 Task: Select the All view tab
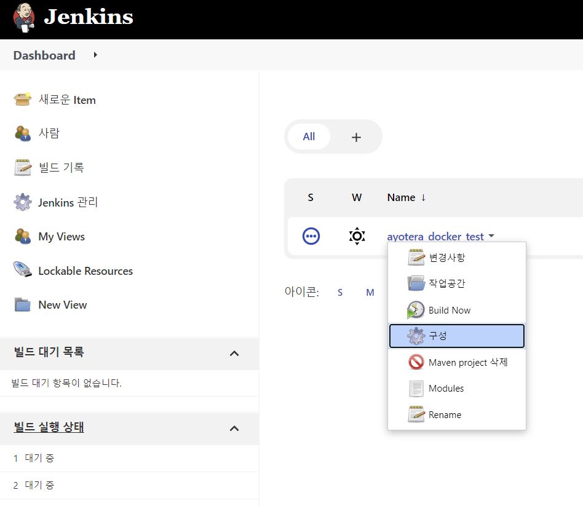pos(309,136)
